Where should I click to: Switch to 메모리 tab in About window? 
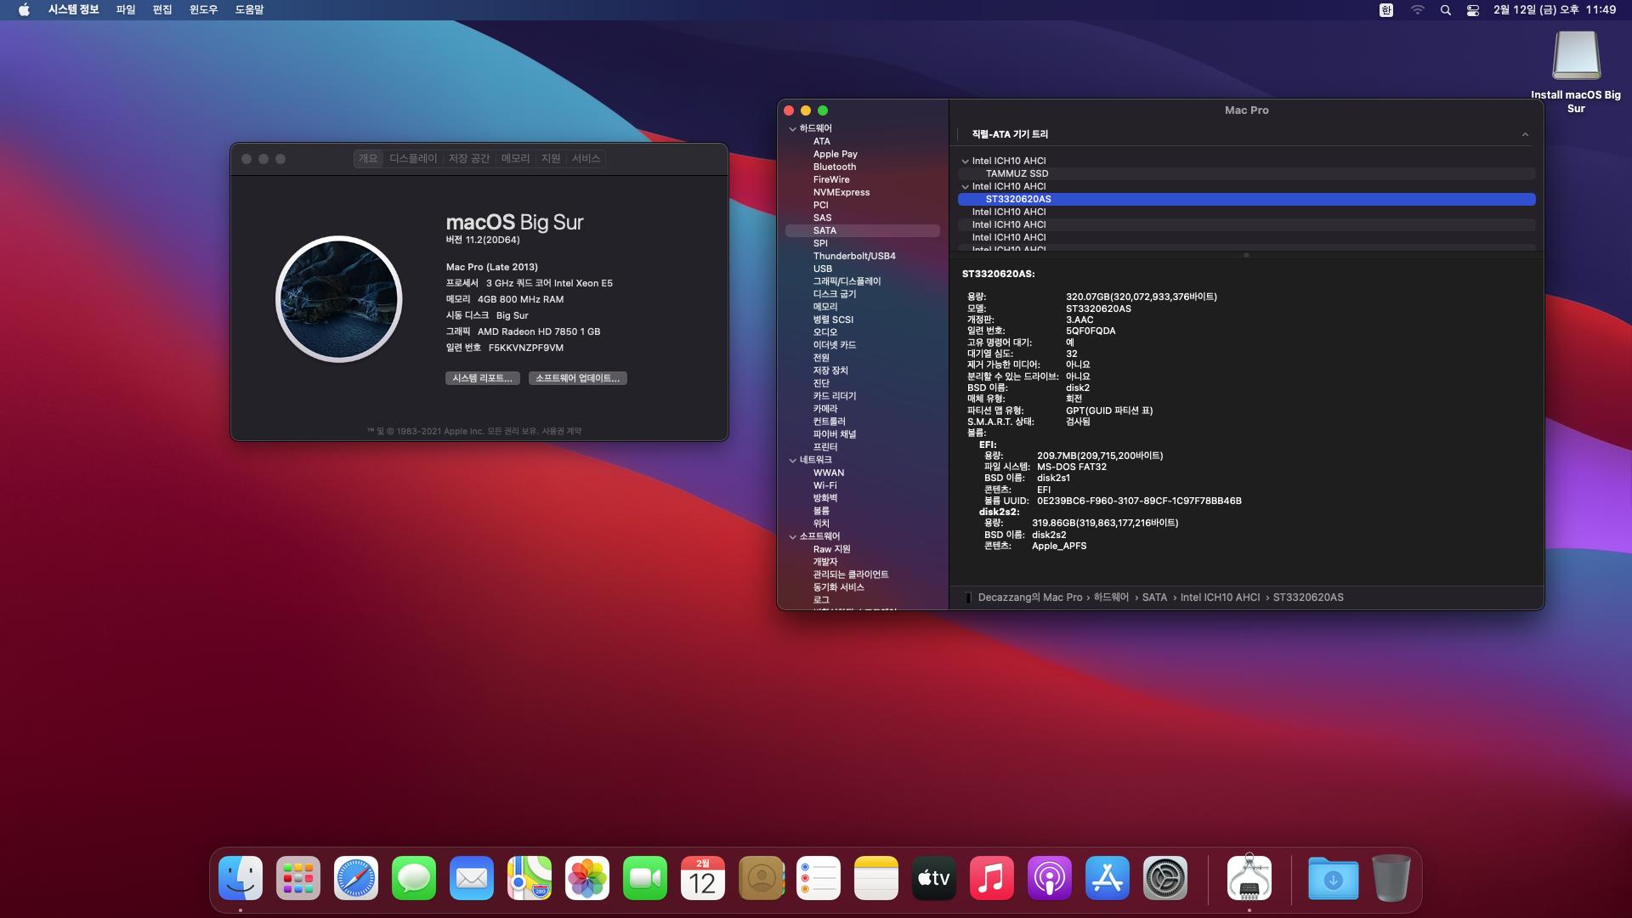515,159
